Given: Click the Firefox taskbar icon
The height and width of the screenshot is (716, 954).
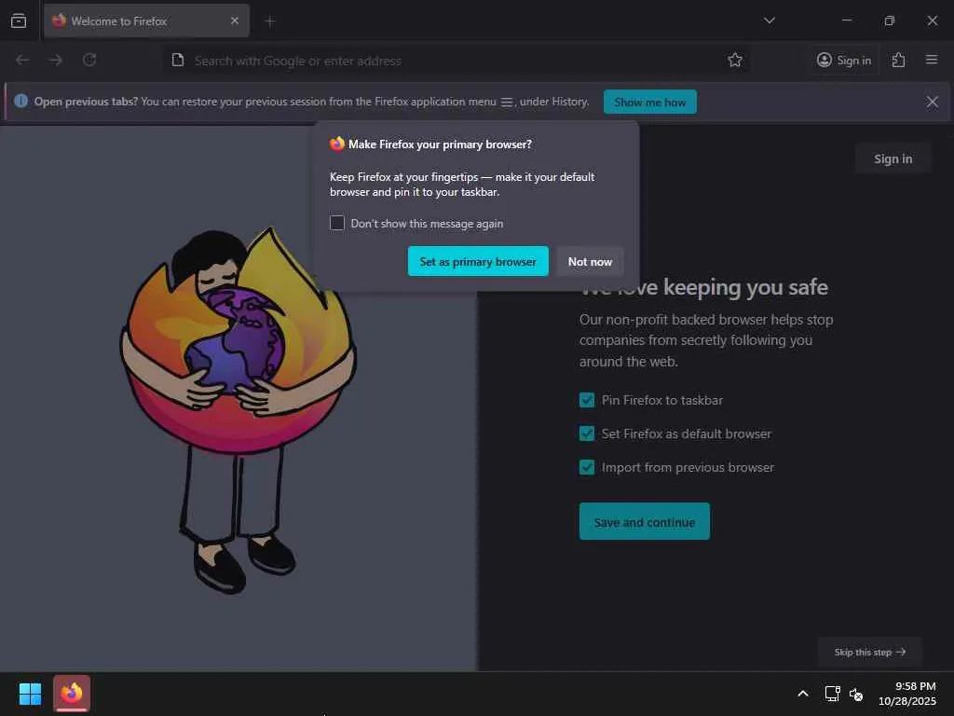Looking at the screenshot, I should tap(72, 693).
